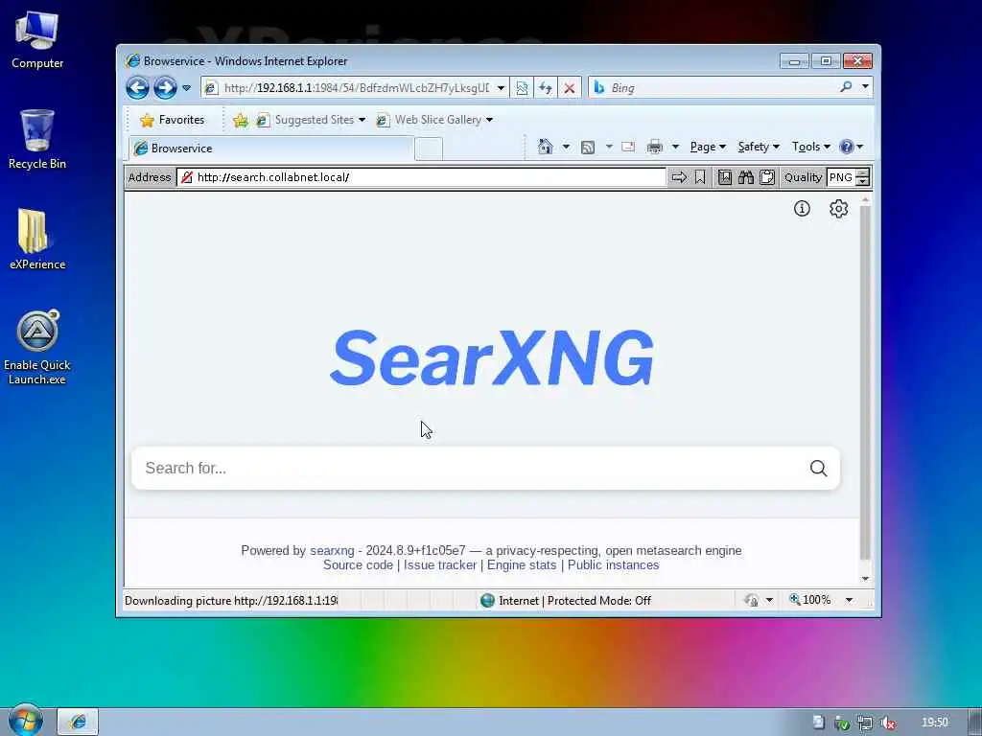Expand the Home button dropdown arrow
The width and height of the screenshot is (982, 736).
point(566,147)
